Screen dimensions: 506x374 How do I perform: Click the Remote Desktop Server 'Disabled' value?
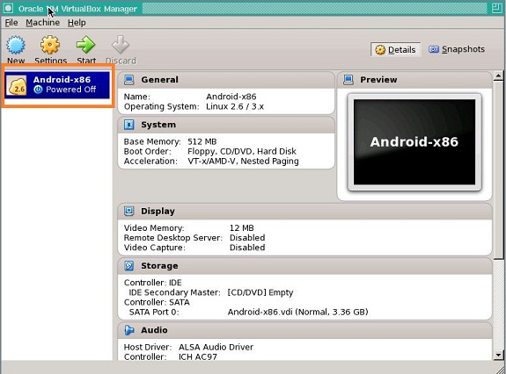coord(247,238)
